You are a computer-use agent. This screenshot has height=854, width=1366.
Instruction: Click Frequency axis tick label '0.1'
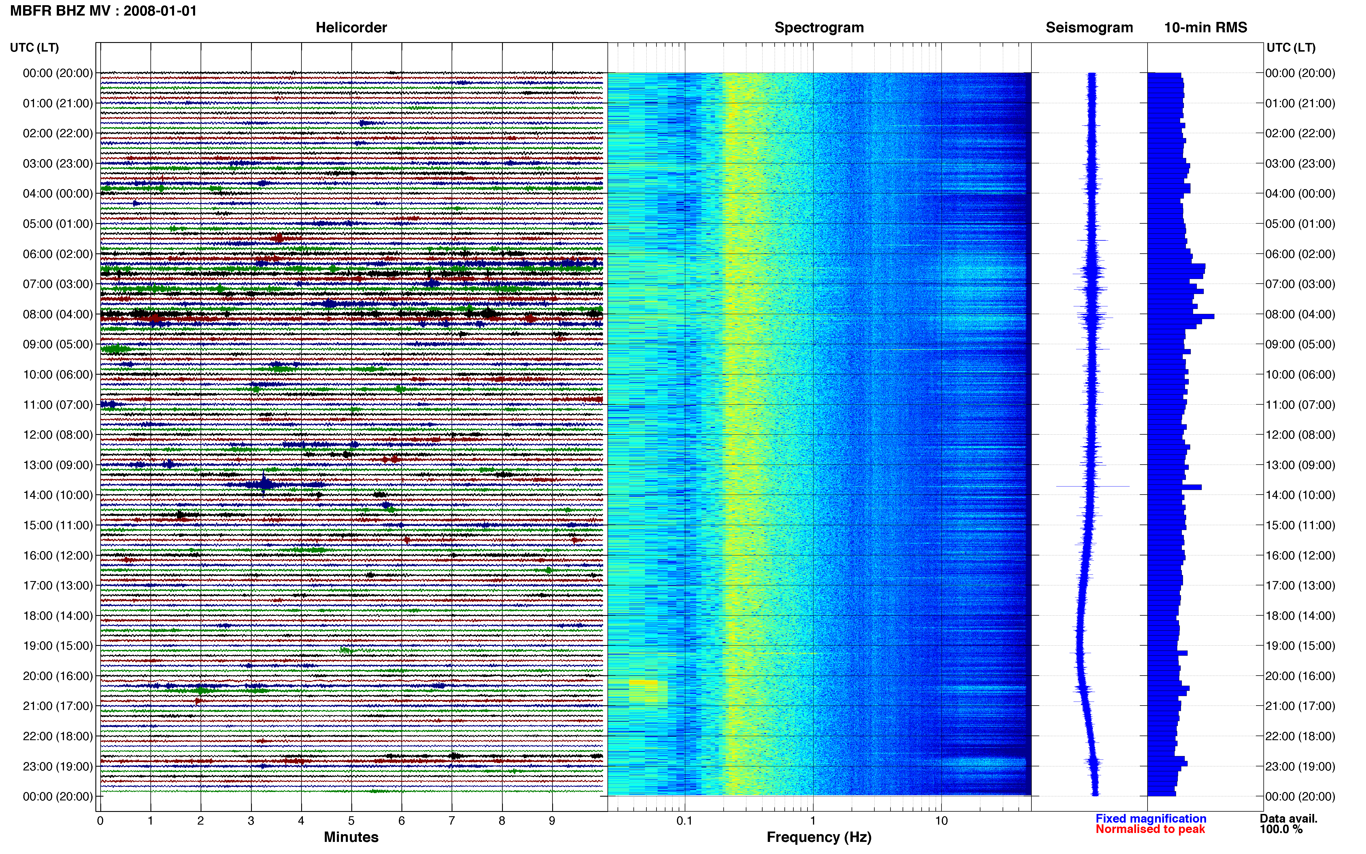click(x=684, y=821)
